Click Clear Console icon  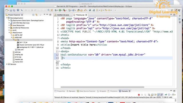[x=149, y=95]
